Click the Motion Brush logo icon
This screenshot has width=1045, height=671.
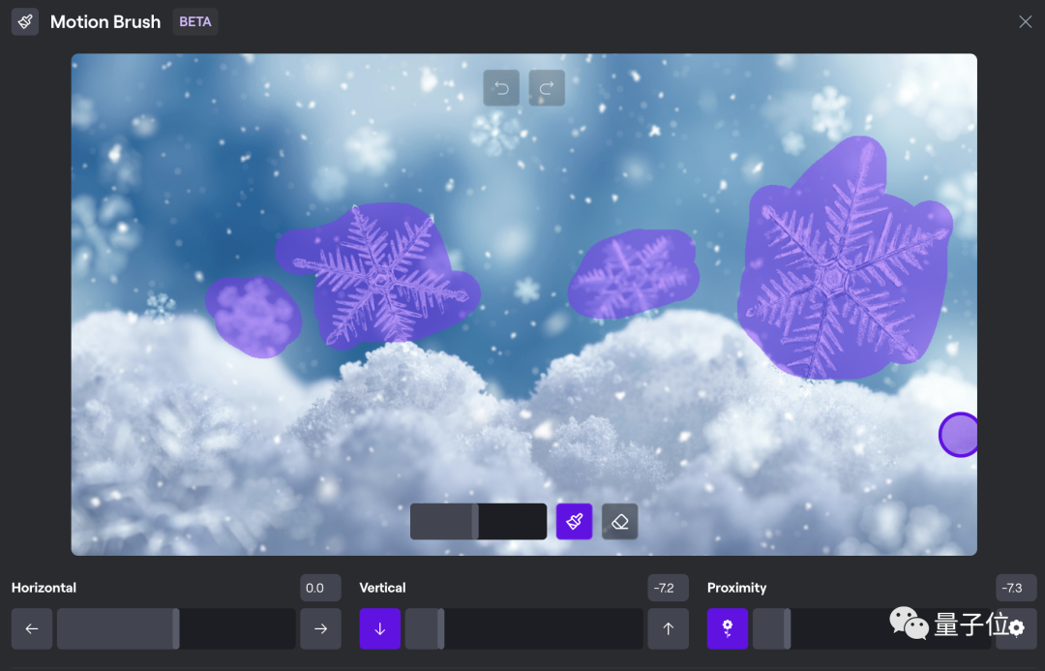click(x=25, y=22)
